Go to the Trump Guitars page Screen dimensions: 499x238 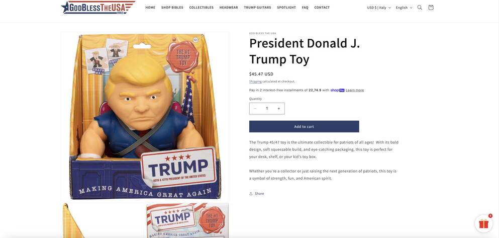point(257,8)
